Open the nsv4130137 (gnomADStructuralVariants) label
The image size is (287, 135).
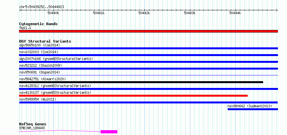point(55,92)
